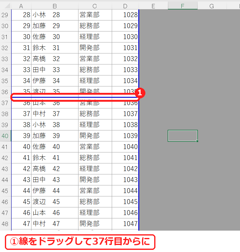
Task: Click cell with value 1031
Action: pos(125,48)
